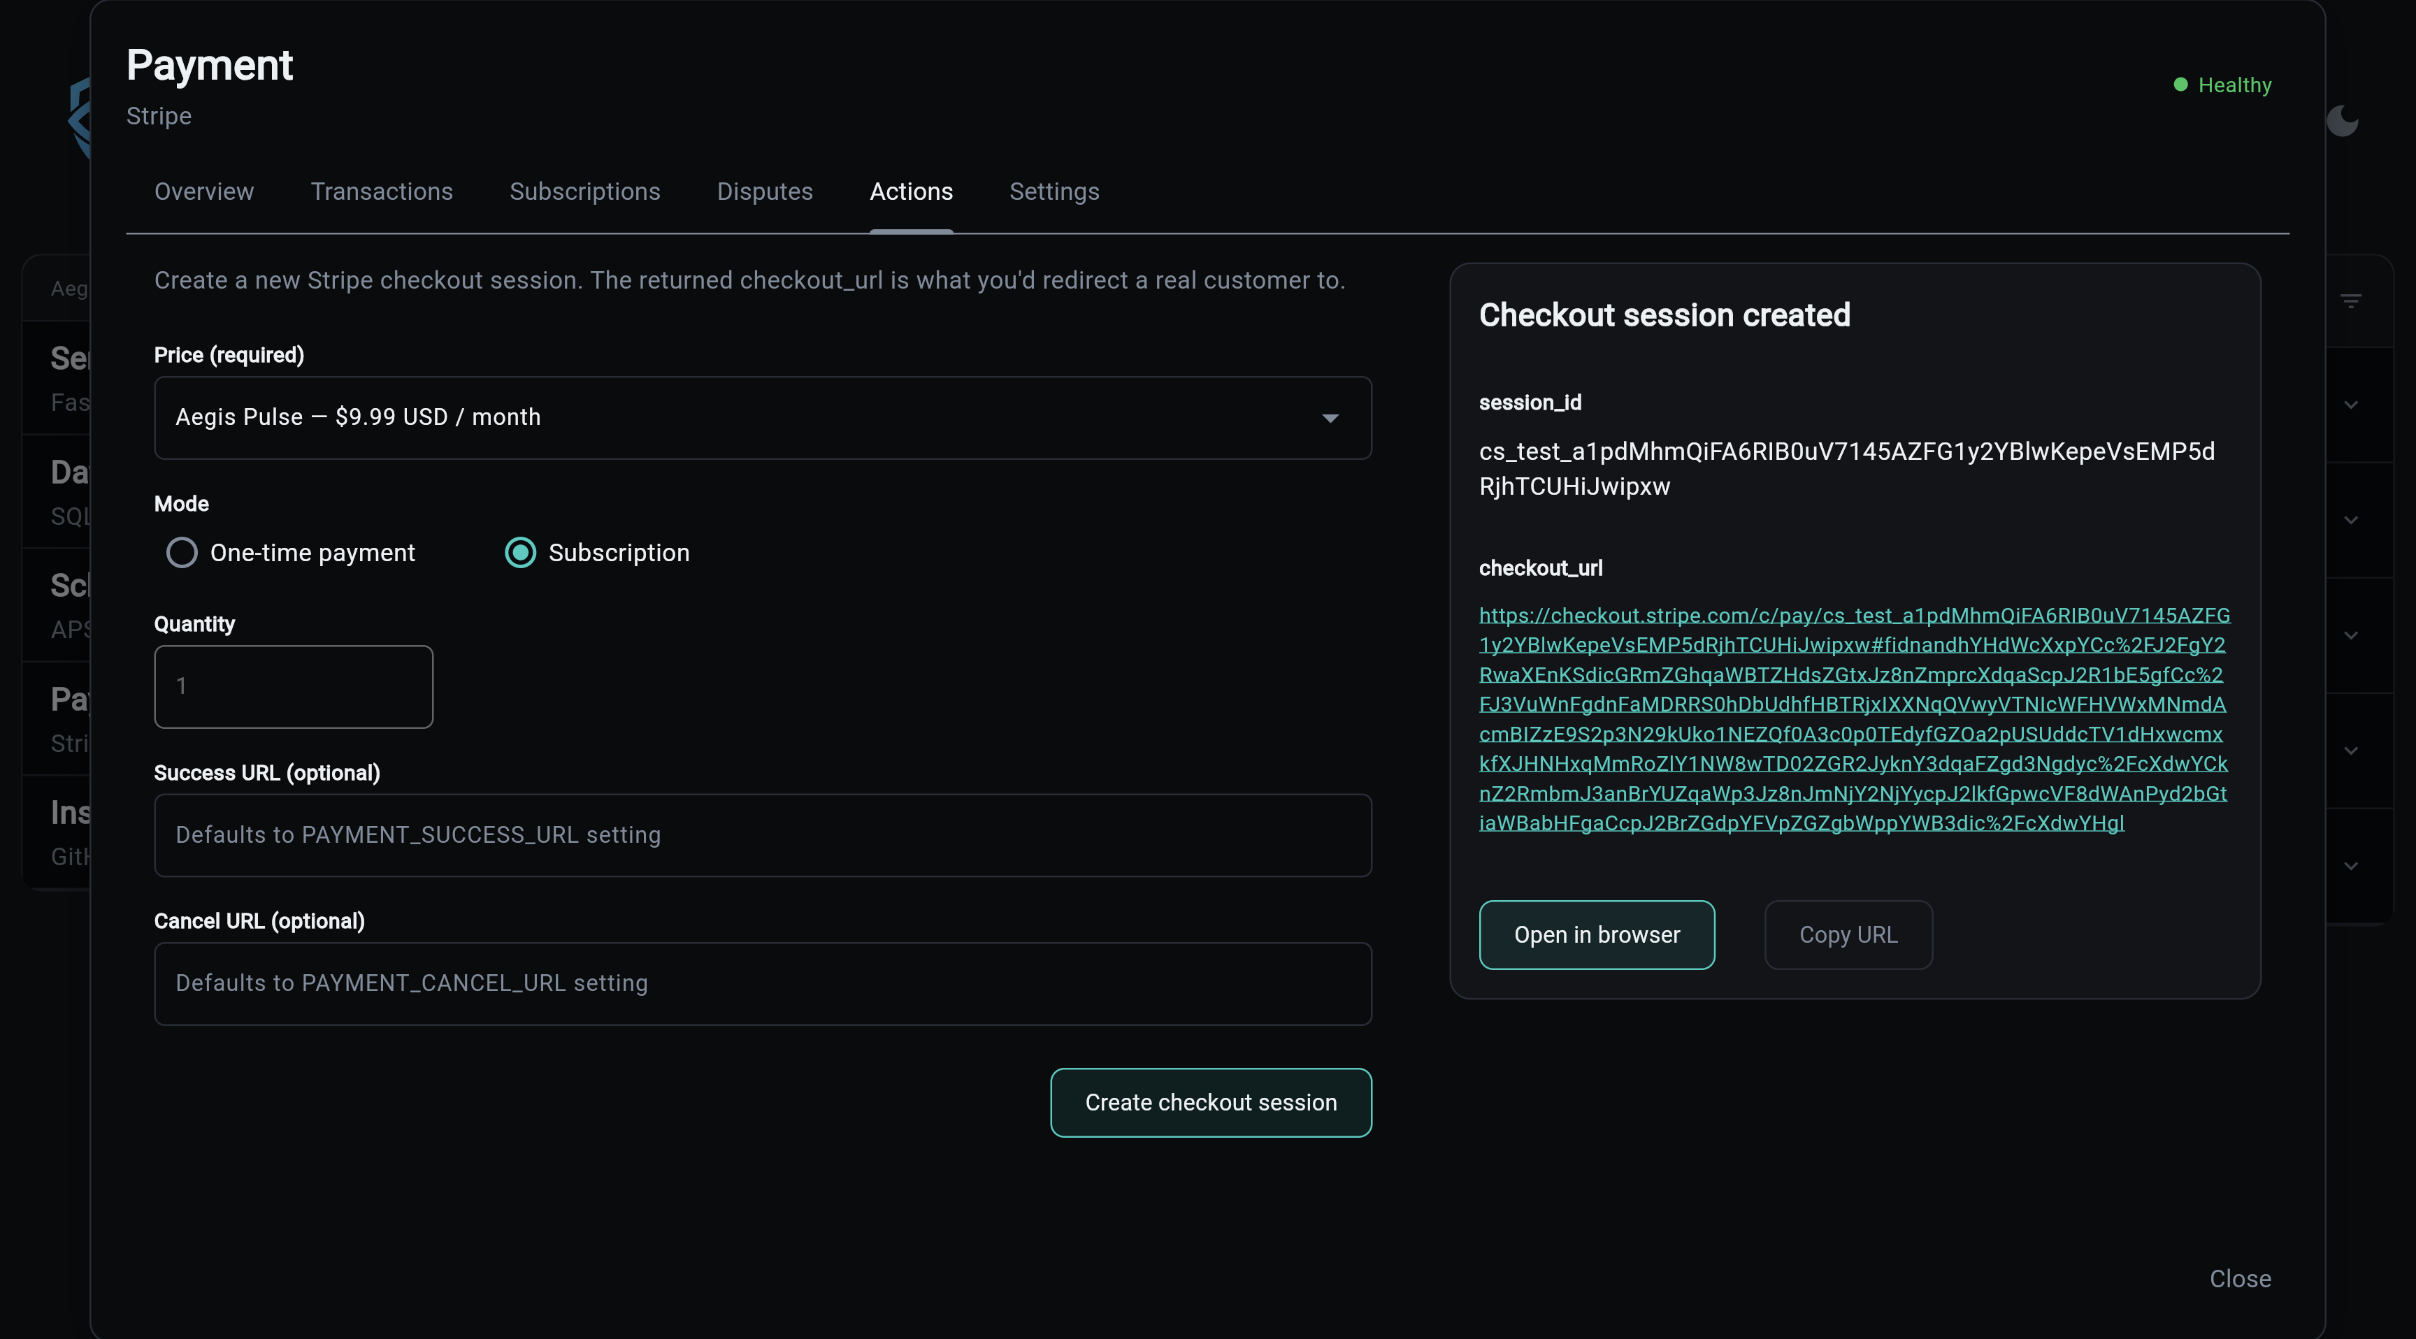
Task: Expand the first row chevron on right
Action: click(2350, 405)
